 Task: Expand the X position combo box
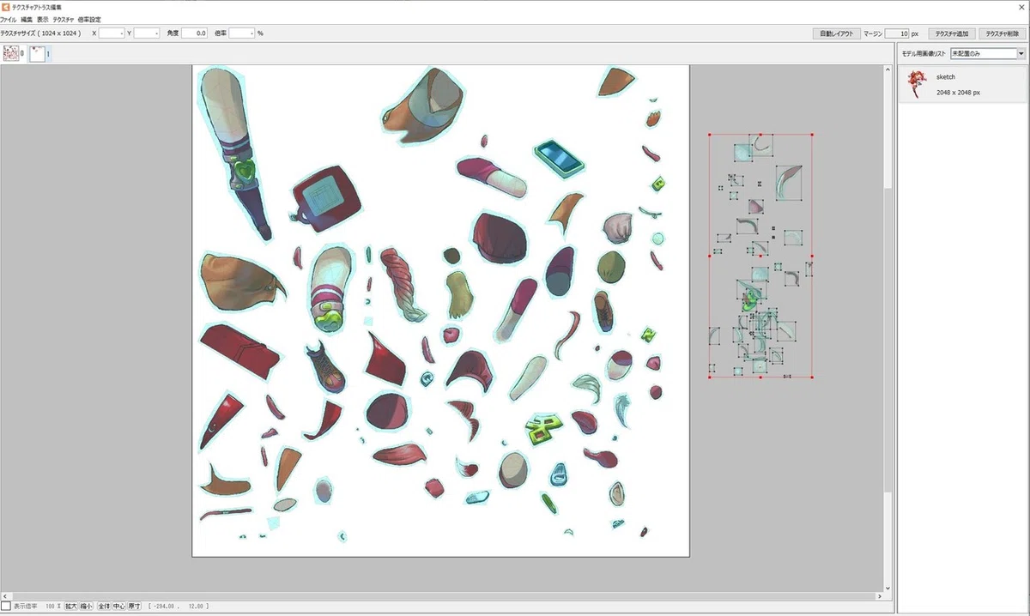click(112, 33)
